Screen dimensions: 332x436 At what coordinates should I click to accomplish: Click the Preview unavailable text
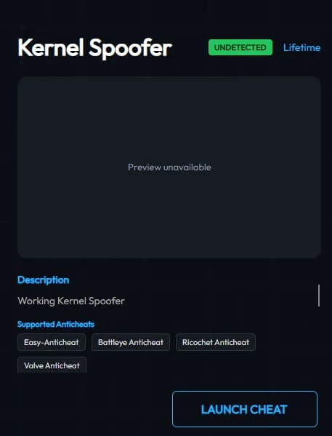pos(169,167)
